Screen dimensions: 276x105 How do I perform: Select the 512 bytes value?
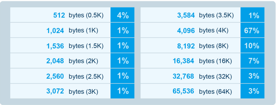[x=59, y=15]
